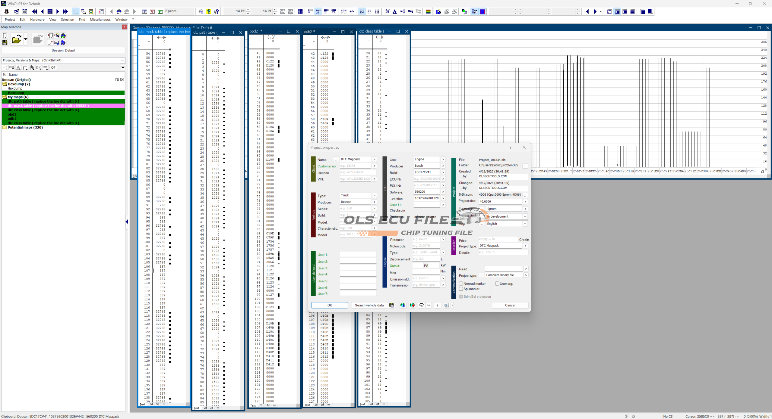This screenshot has height=419, width=772.
Task: Click the yellow question mark help icon
Action: (209, 11)
